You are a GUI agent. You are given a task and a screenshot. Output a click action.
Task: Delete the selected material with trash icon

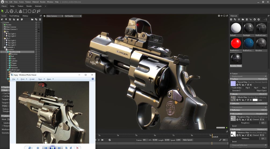(247, 19)
